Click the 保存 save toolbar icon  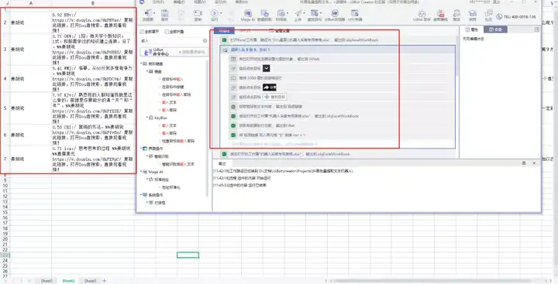coord(165,15)
